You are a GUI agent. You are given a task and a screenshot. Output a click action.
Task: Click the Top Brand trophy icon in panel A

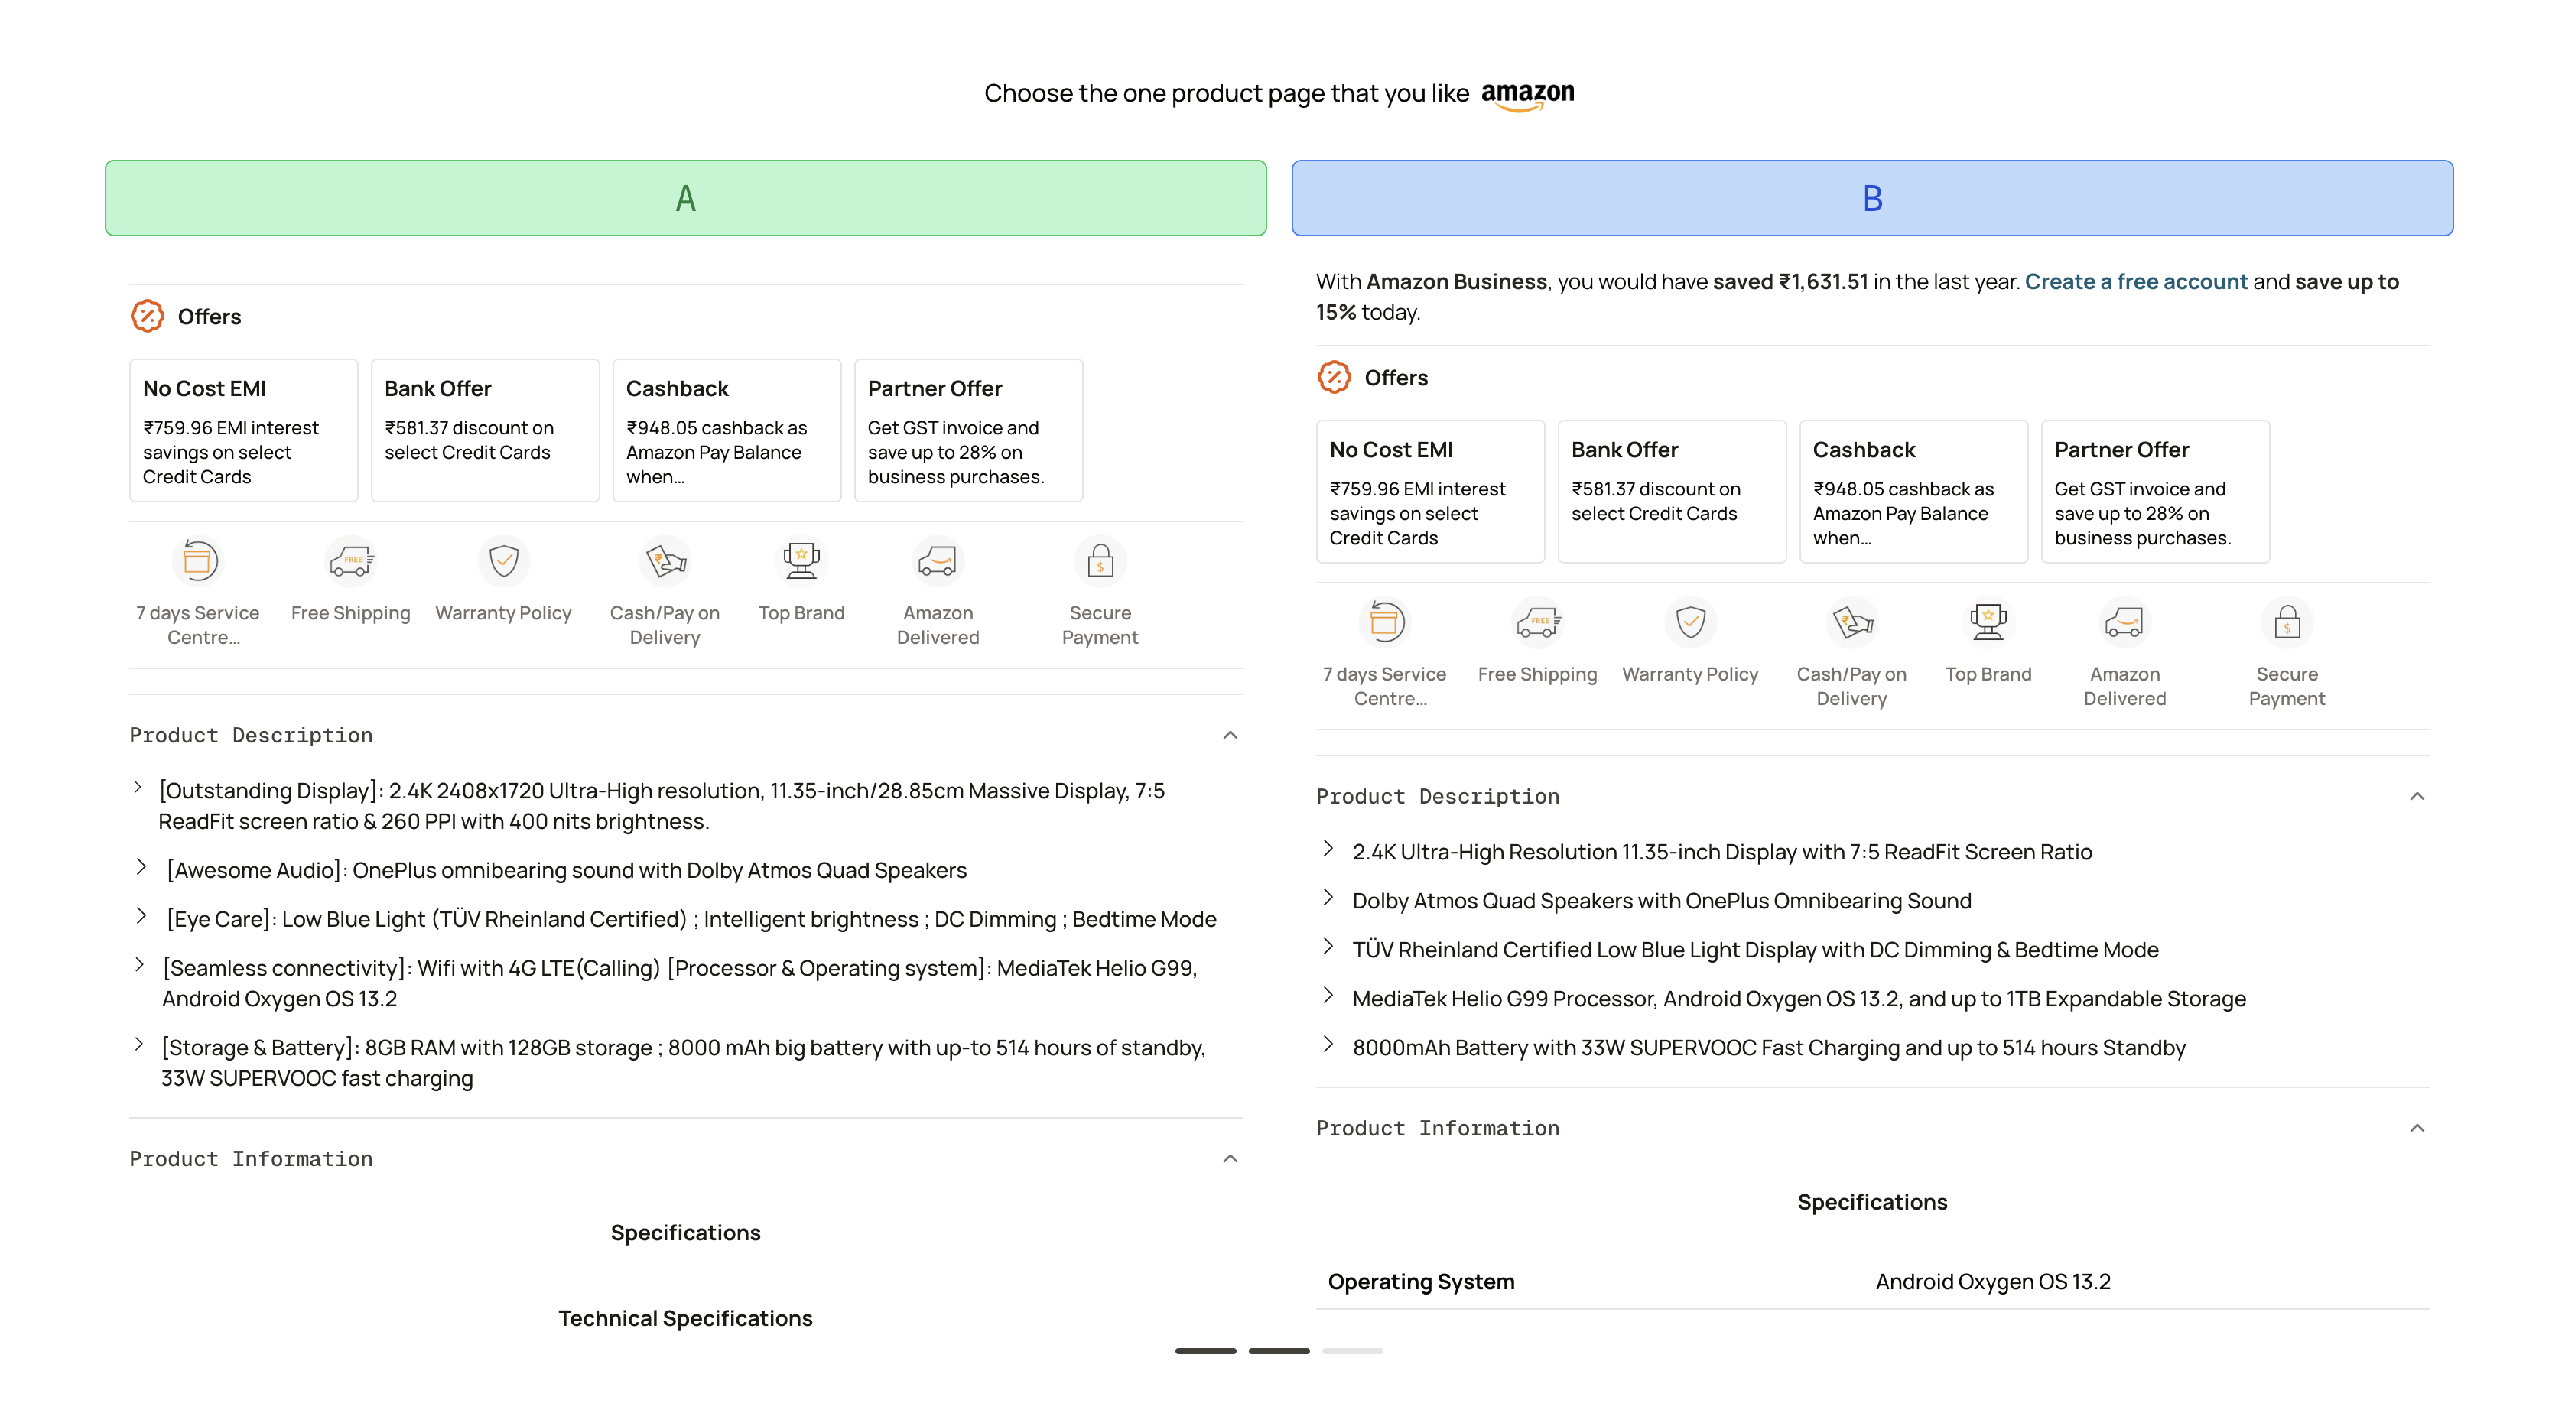[x=801, y=562]
